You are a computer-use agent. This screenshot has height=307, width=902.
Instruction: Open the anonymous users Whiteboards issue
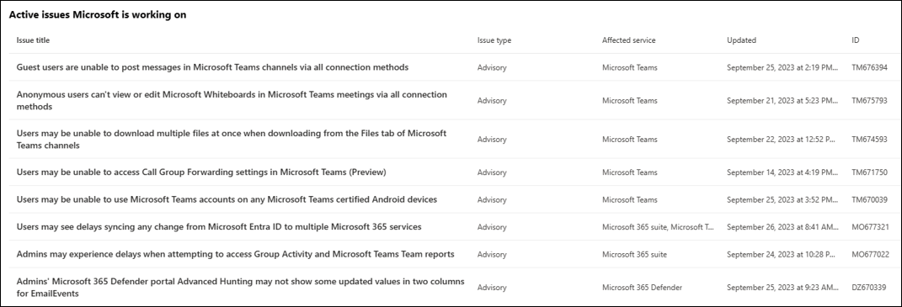click(232, 101)
